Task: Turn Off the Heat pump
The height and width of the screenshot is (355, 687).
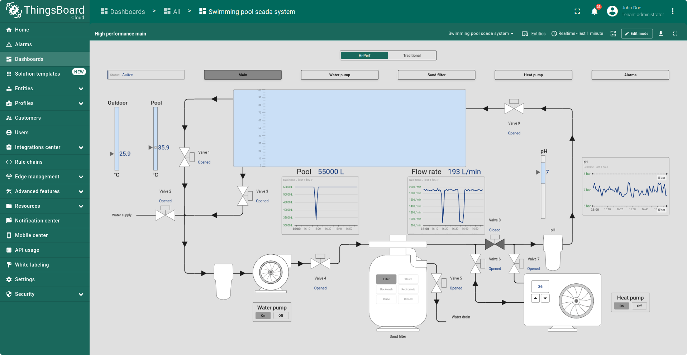Action: click(639, 306)
